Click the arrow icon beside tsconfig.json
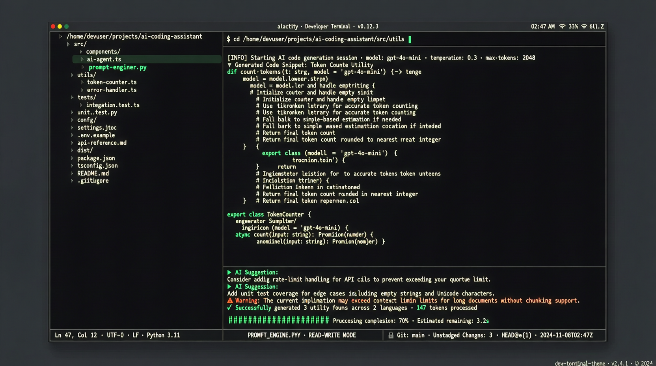The image size is (656, 366). (72, 166)
